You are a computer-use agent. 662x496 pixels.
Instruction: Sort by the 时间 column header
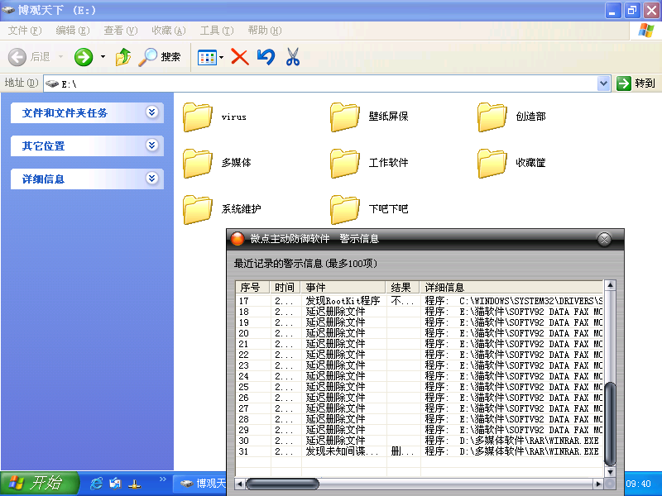(x=285, y=287)
